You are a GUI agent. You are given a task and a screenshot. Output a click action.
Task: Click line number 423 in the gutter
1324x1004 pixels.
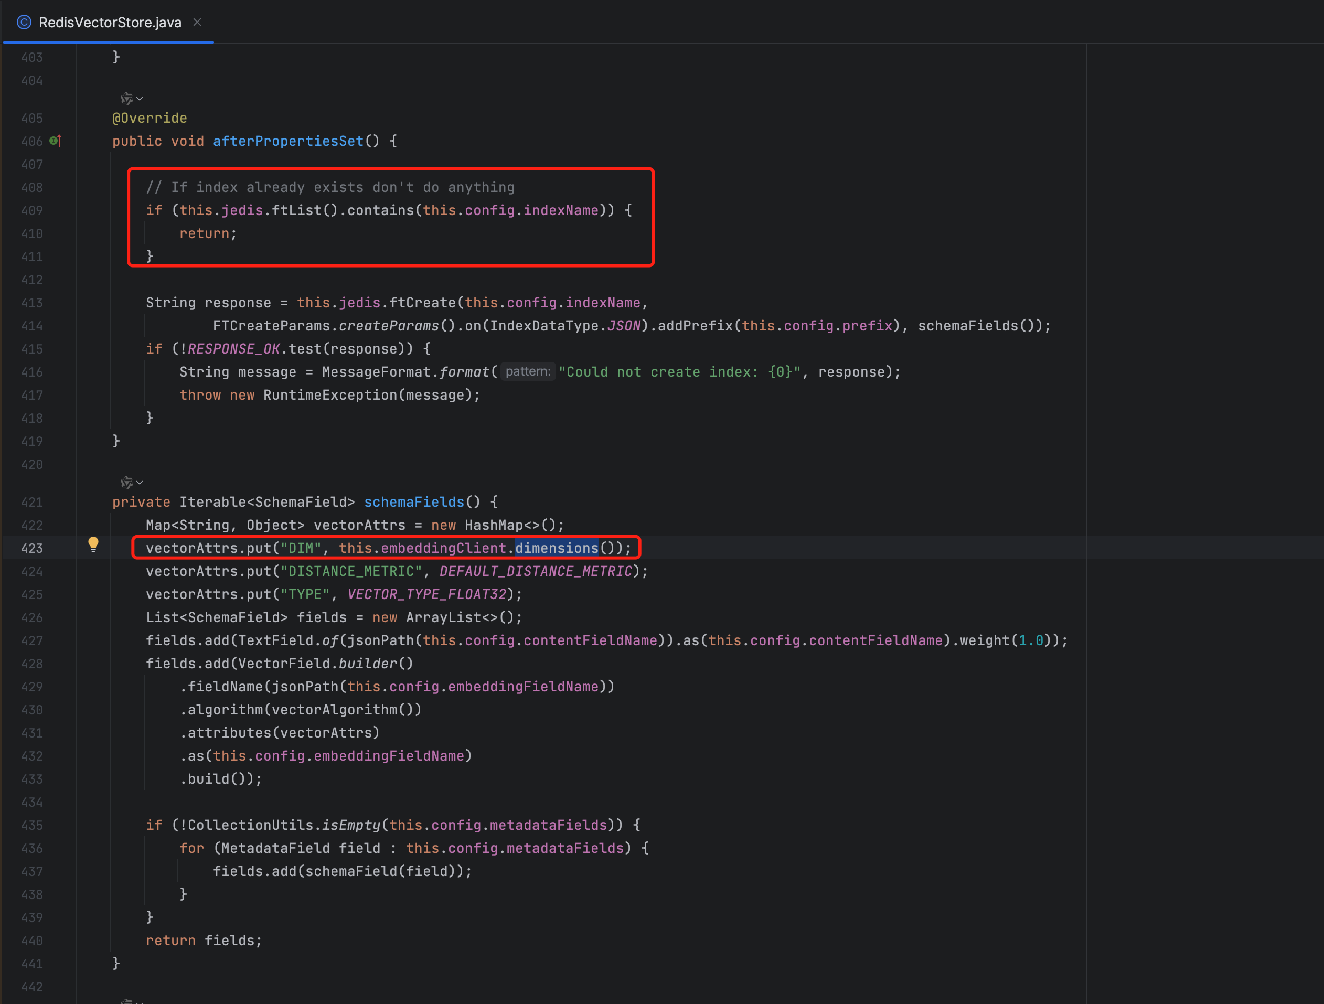click(31, 548)
